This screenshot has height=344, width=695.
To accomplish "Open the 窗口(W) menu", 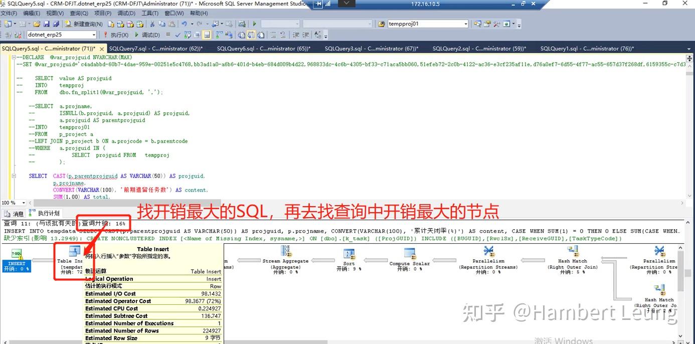I will coord(174,13).
